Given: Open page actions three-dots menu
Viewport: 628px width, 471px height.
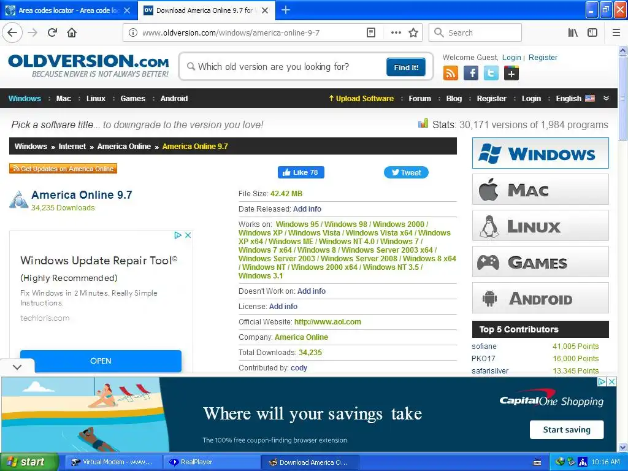Looking at the screenshot, I should [x=396, y=33].
